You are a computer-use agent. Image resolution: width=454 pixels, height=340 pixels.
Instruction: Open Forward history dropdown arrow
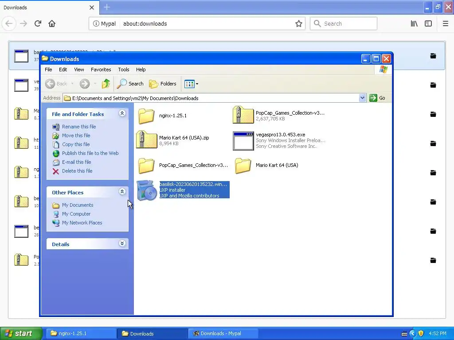[x=95, y=84]
